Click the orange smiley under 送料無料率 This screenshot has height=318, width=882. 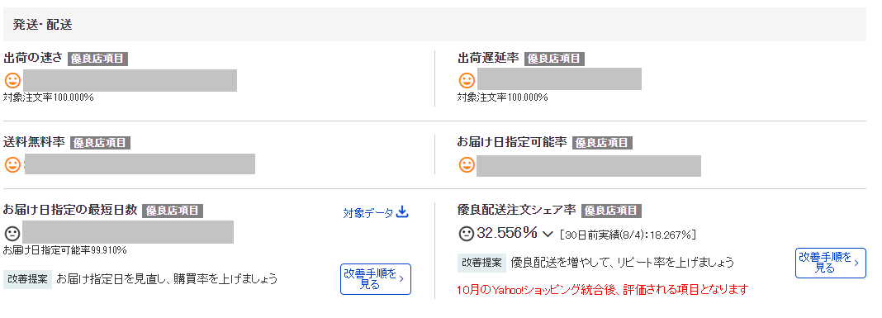[x=12, y=164]
